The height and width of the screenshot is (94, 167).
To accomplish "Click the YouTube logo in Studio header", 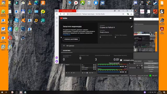I will pos(64,18).
